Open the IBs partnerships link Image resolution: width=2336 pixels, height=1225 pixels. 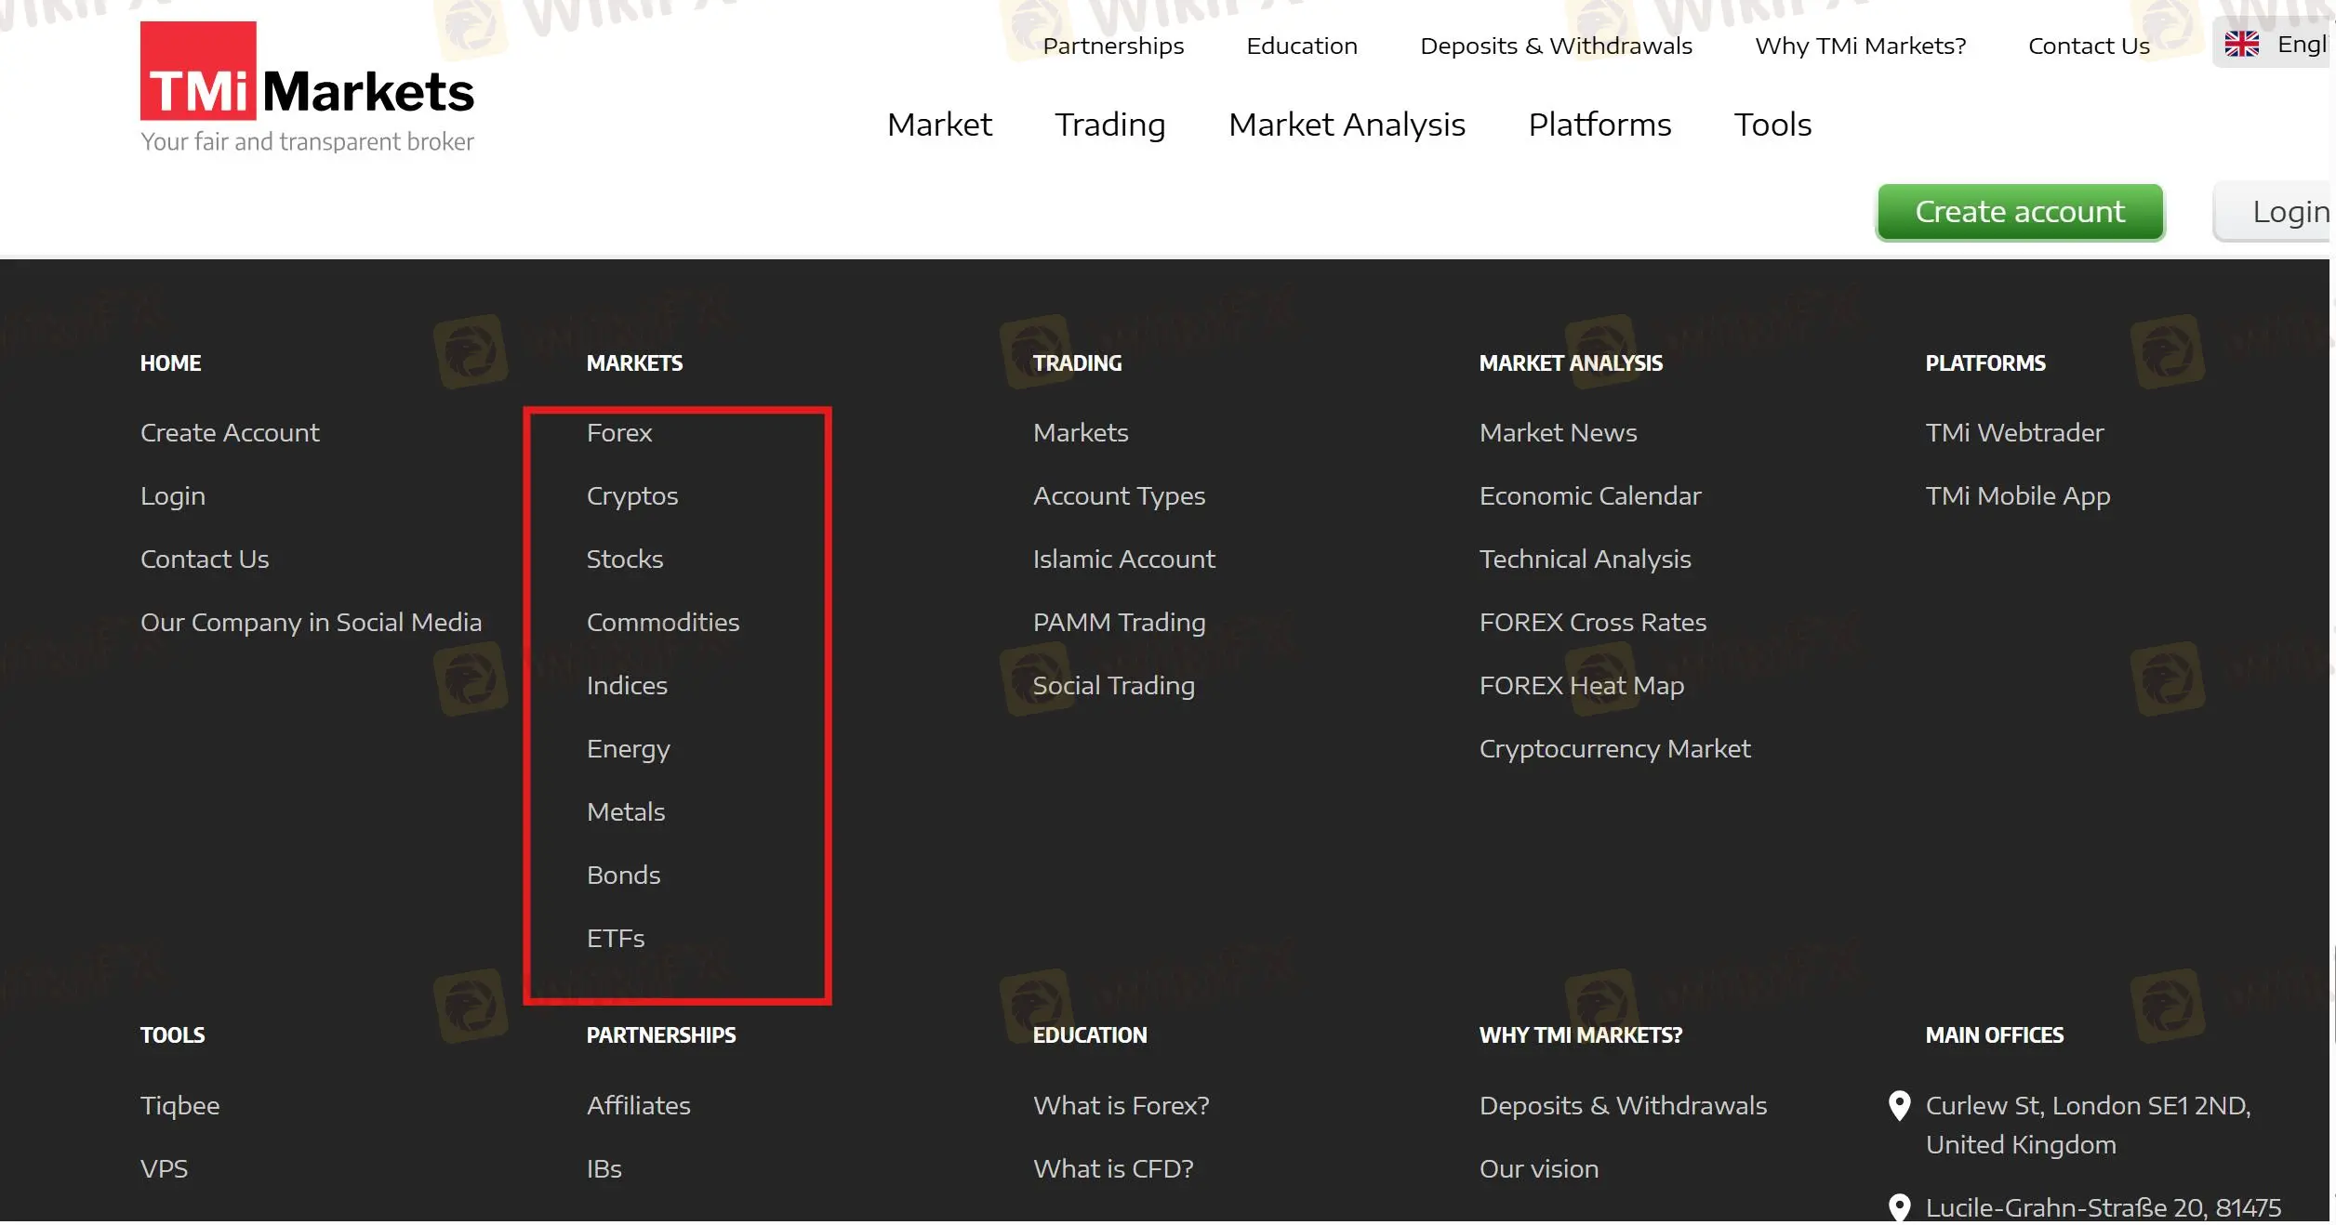pos(604,1168)
